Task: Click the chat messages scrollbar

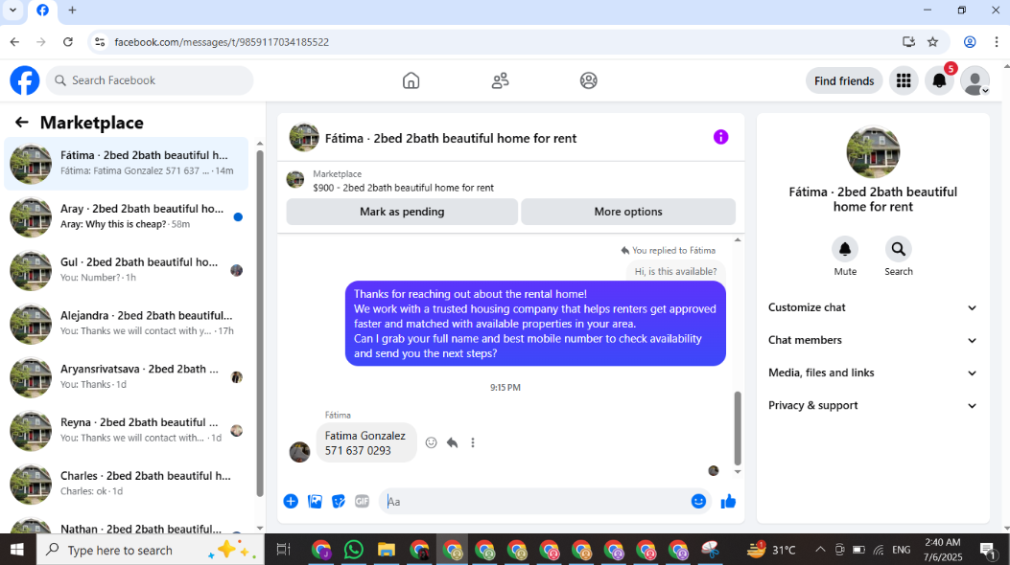Action: [738, 428]
